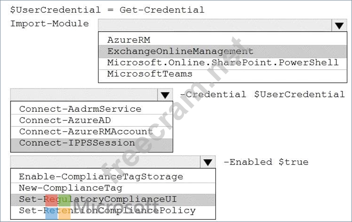
Task: Pick the Connect-AzureRMAccount cmdlet option
Action: (x=86, y=131)
